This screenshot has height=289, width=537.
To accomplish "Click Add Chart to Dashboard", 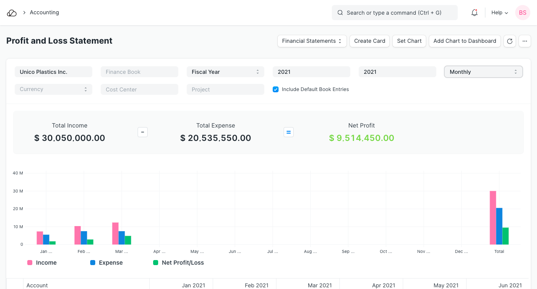I will (x=464, y=41).
